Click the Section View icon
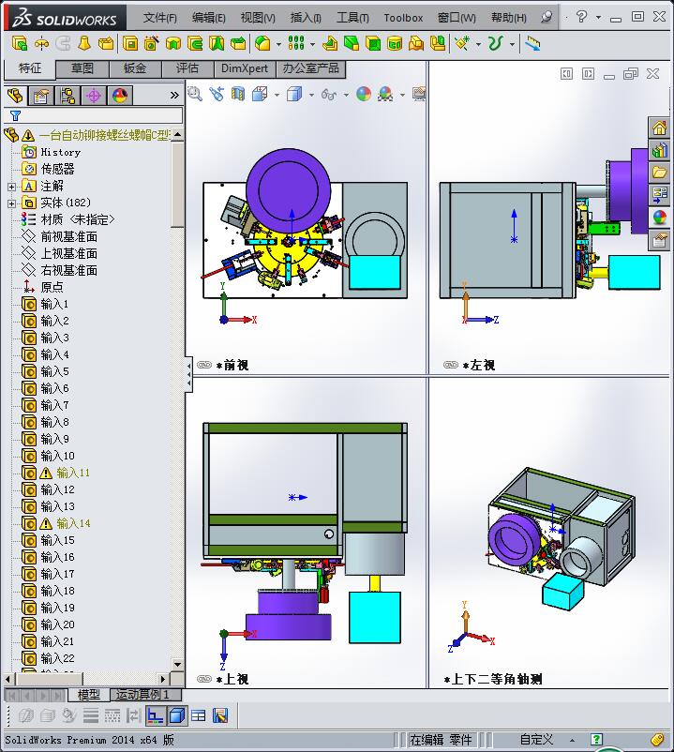Image resolution: width=674 pixels, height=752 pixels. 238,94
